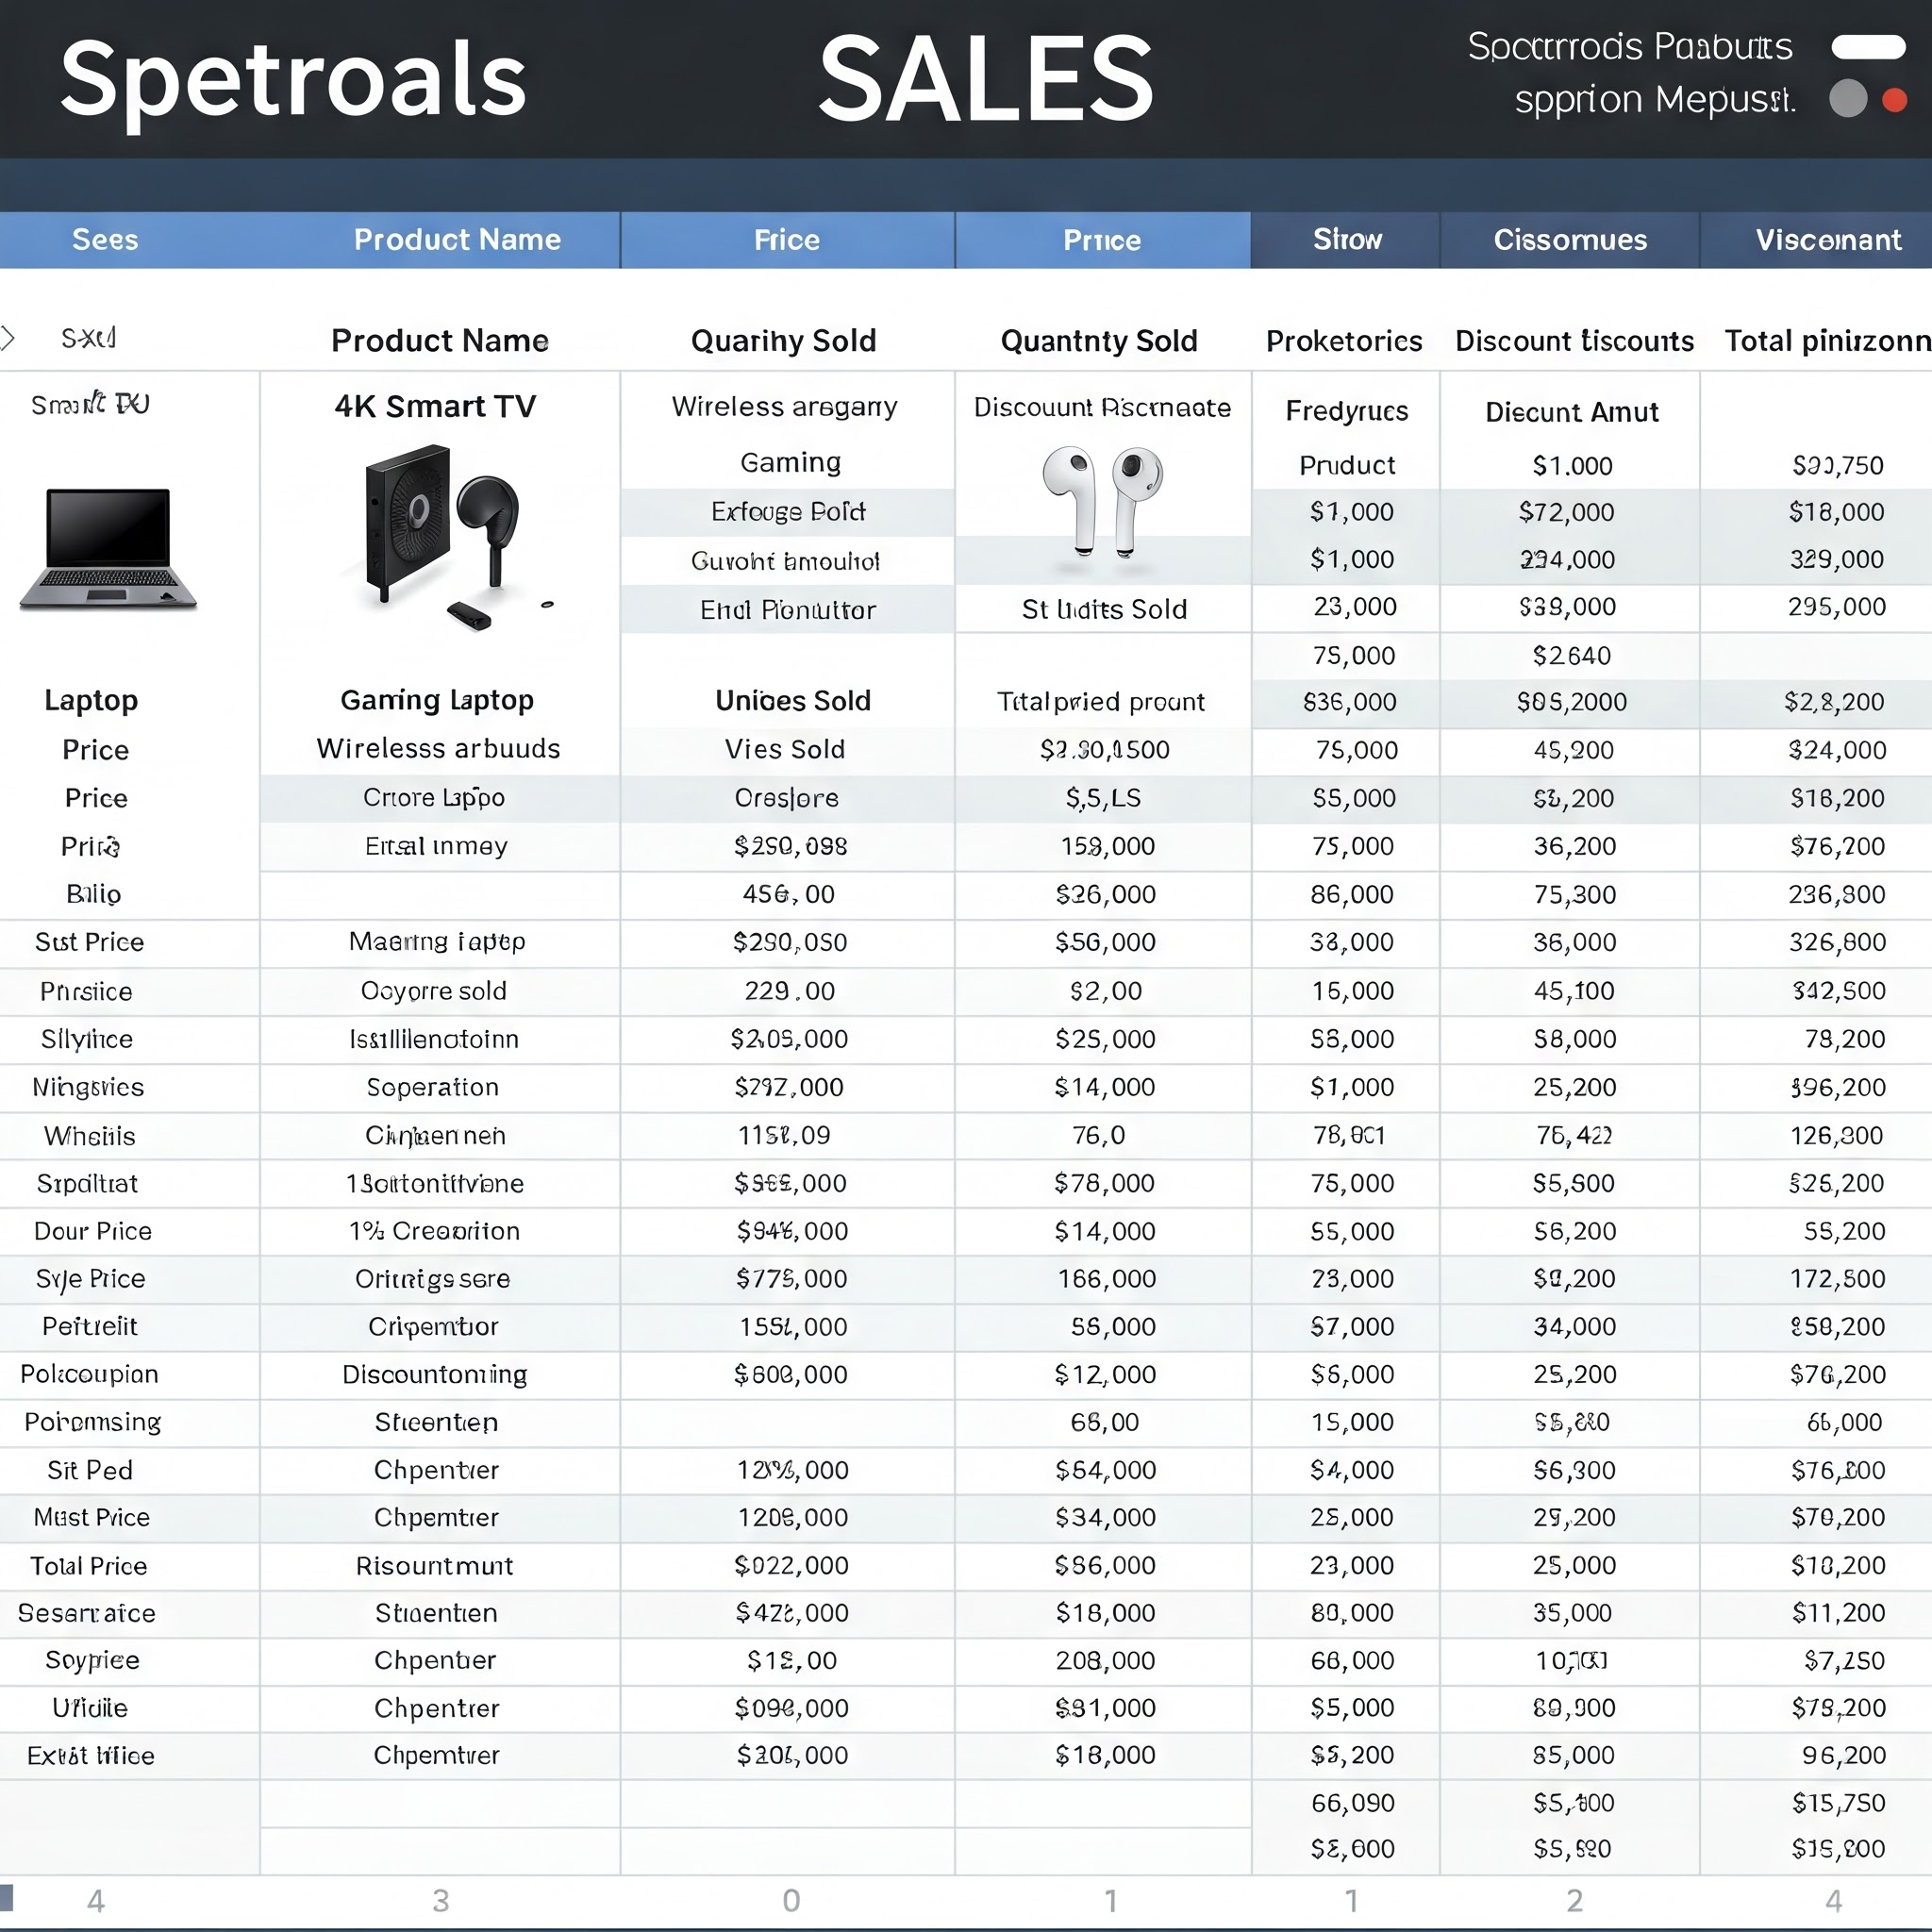Click the Total pinirzonn column header
The height and width of the screenshot is (1932, 1932).
1826,341
